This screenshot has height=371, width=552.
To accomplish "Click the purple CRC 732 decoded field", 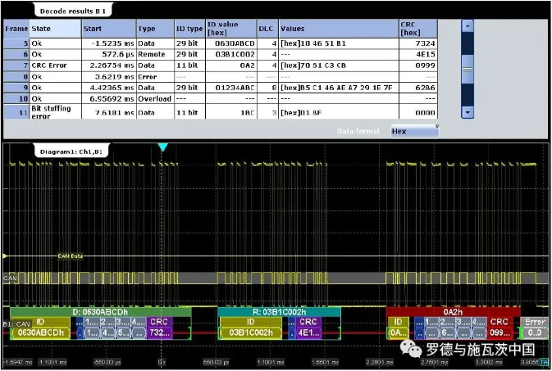I will pyautogui.click(x=159, y=328).
